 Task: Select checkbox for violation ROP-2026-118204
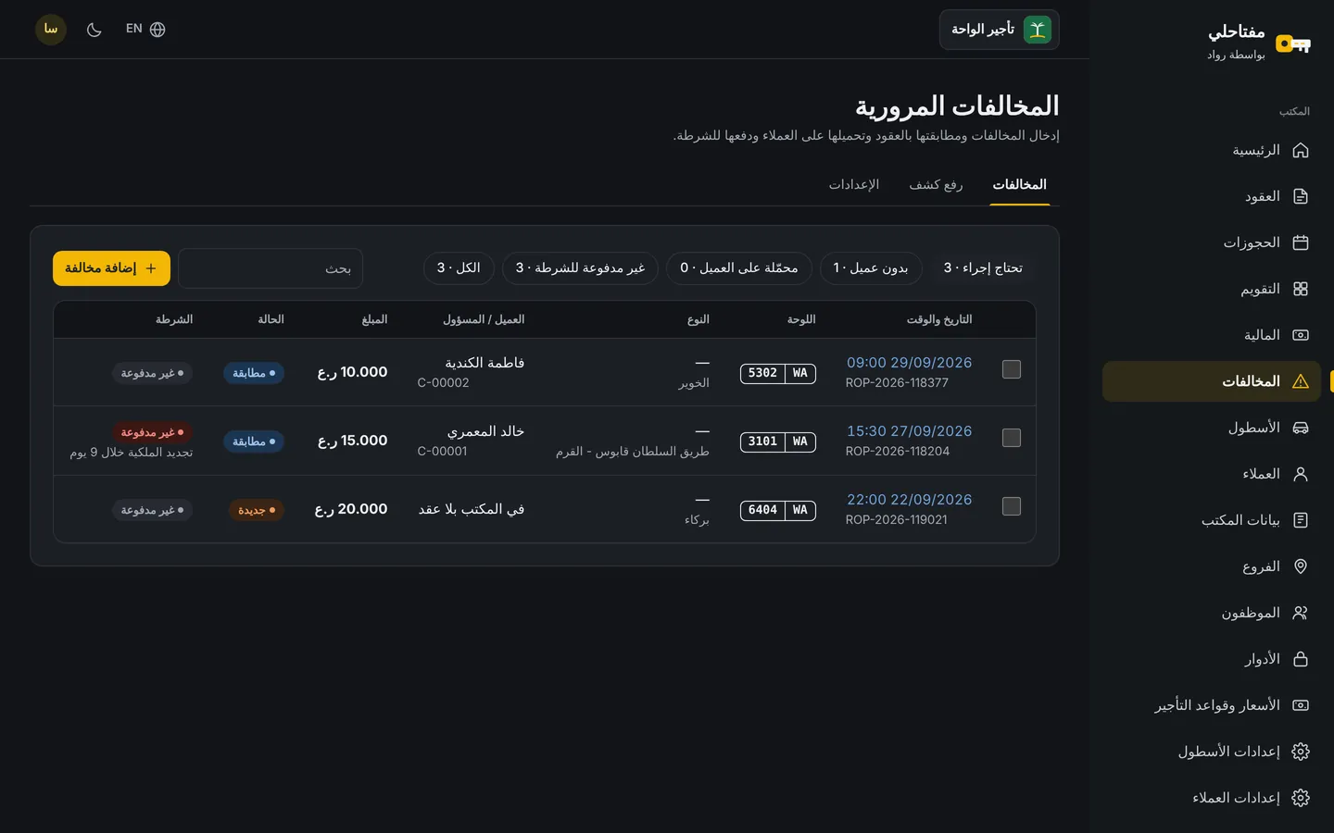click(x=1012, y=438)
